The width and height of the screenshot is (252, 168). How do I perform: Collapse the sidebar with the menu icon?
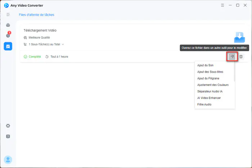point(8,14)
